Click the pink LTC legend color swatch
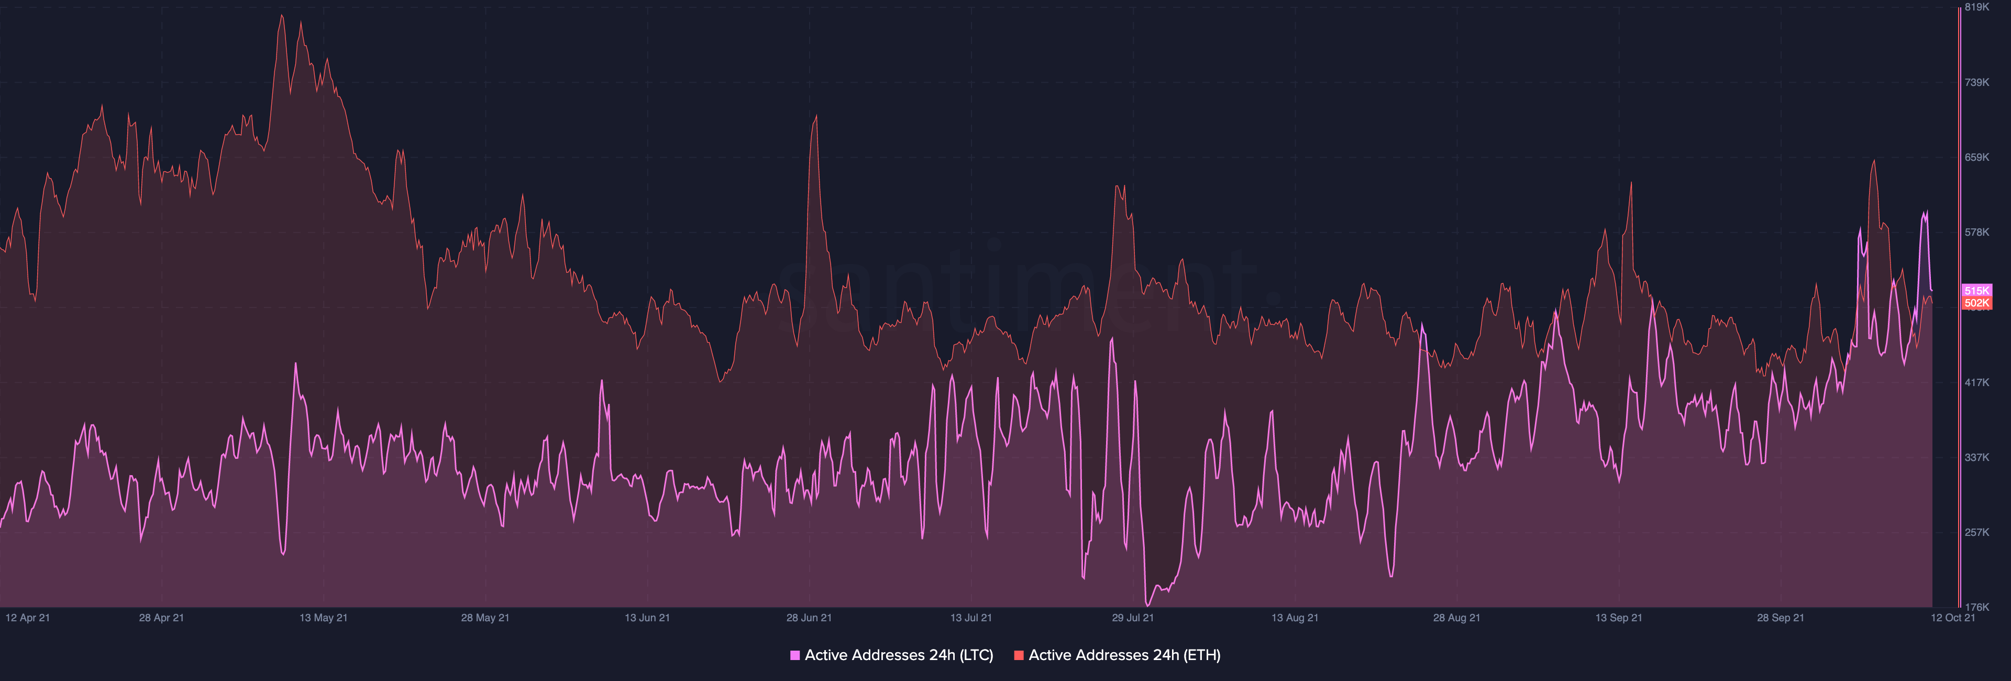This screenshot has width=2011, height=681. [795, 655]
